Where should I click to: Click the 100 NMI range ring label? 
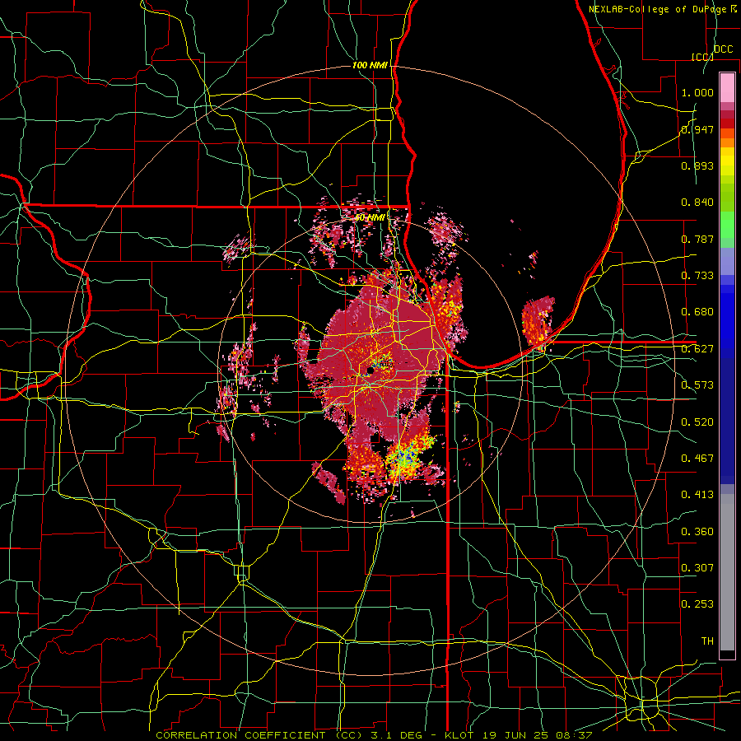[370, 65]
